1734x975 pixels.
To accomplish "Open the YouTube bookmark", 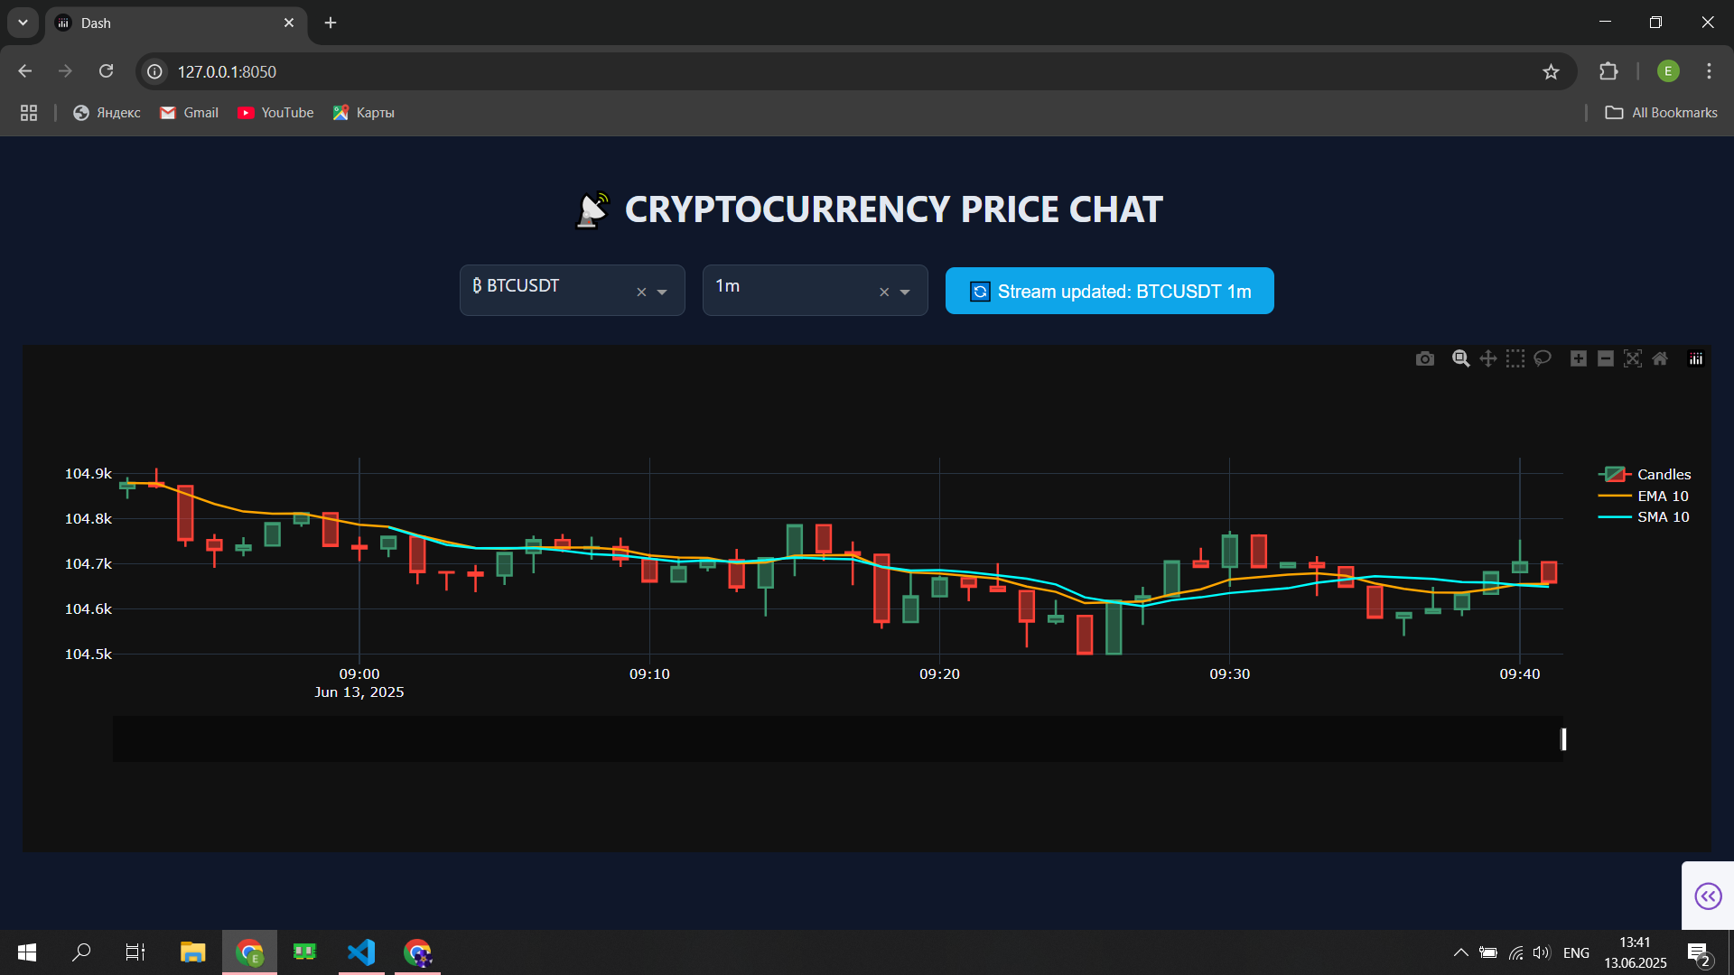I will [275, 113].
